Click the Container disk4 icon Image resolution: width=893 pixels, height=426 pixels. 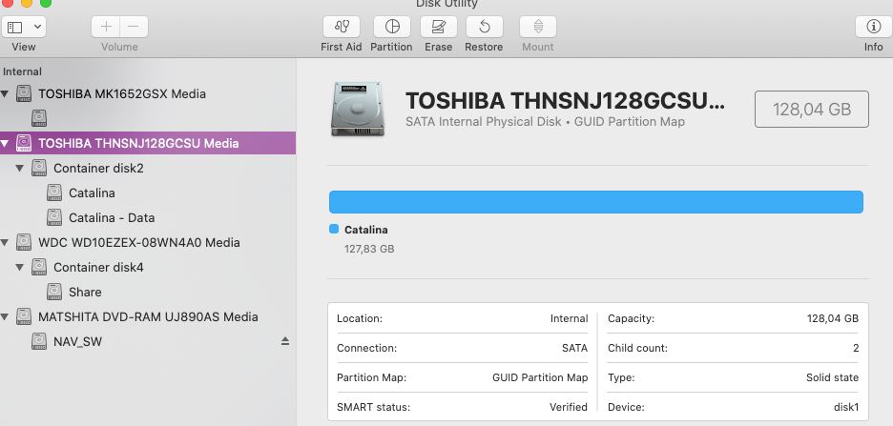[39, 267]
